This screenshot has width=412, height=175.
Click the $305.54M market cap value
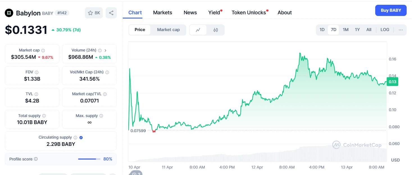tap(24, 57)
